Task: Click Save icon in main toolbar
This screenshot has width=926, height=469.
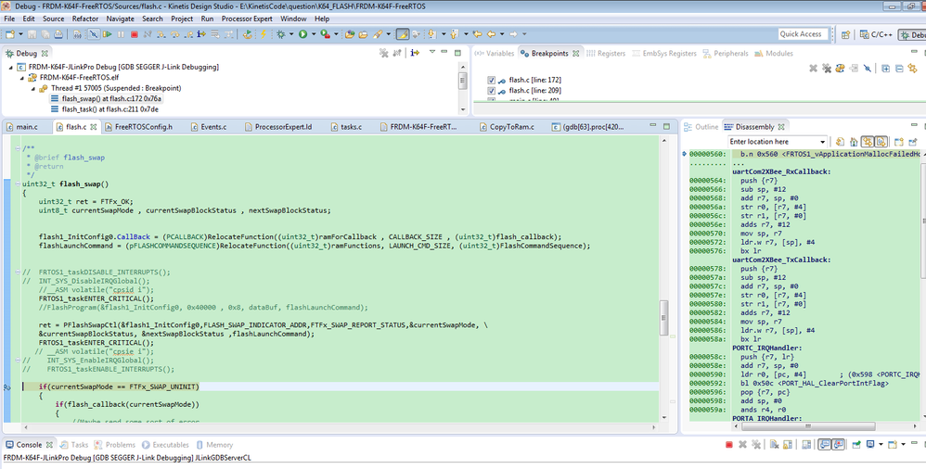Action: pyautogui.click(x=32, y=34)
